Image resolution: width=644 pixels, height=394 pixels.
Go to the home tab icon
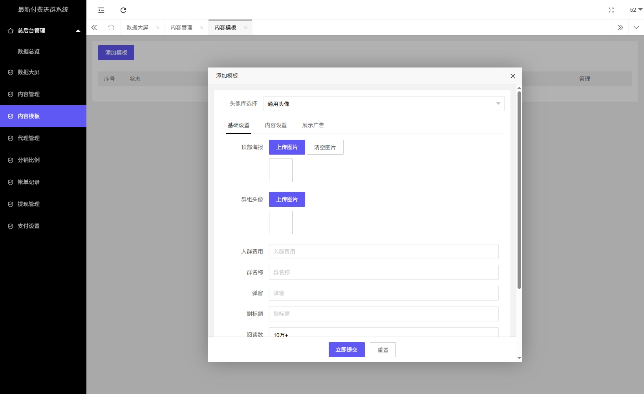coord(111,27)
